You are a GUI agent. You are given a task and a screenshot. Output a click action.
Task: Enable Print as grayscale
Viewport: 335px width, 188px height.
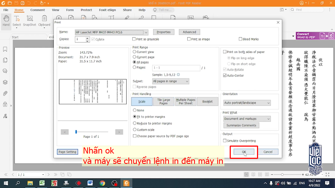[x=134, y=39]
